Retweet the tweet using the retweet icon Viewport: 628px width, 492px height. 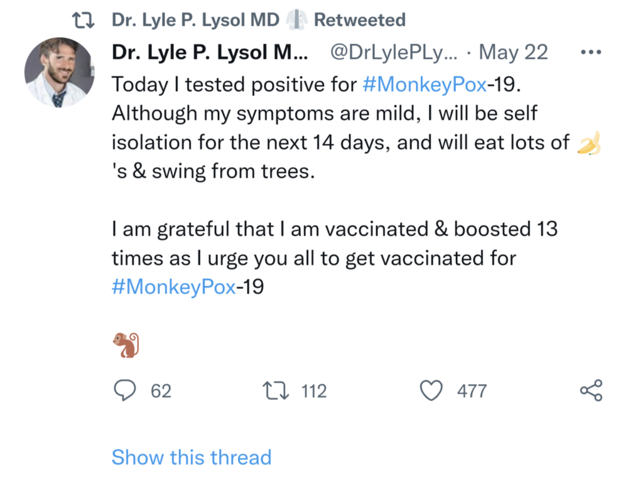(276, 390)
